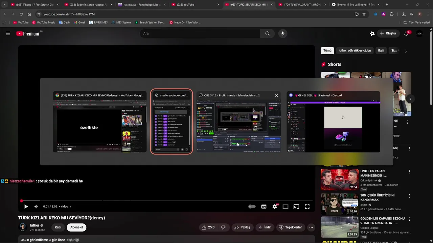Switch to Kasımpaşa - Fenerbahçe Maç tab
Image resolution: width=433 pixels, height=243 pixels.
point(142,5)
